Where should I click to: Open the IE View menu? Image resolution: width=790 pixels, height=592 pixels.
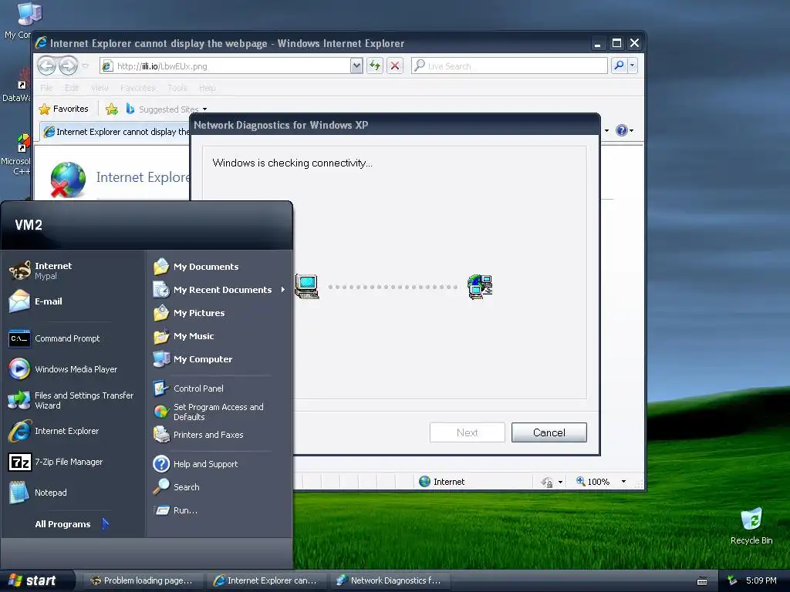click(x=100, y=88)
